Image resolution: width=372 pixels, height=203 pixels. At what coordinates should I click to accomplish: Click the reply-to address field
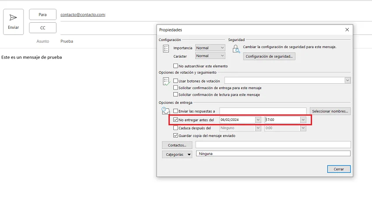pyautogui.click(x=263, y=111)
